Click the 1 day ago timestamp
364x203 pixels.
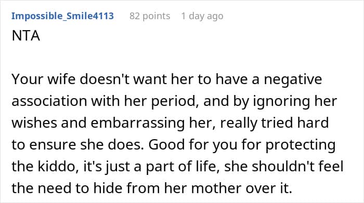[202, 16]
